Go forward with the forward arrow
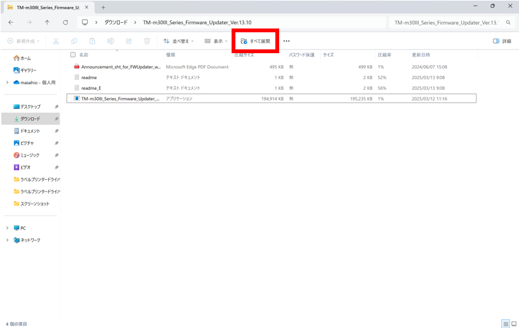The height and width of the screenshot is (328, 519). point(29,22)
